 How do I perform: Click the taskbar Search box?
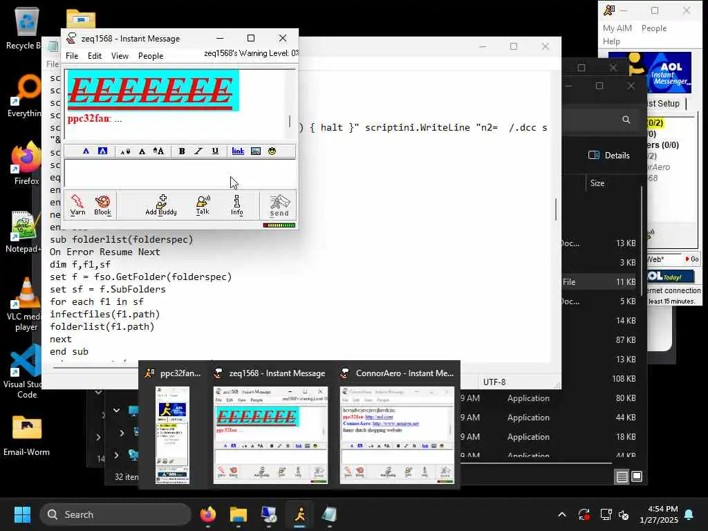pos(115,514)
